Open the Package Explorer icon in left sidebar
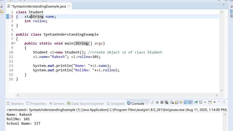The width and height of the screenshot is (233, 131). 1,12
